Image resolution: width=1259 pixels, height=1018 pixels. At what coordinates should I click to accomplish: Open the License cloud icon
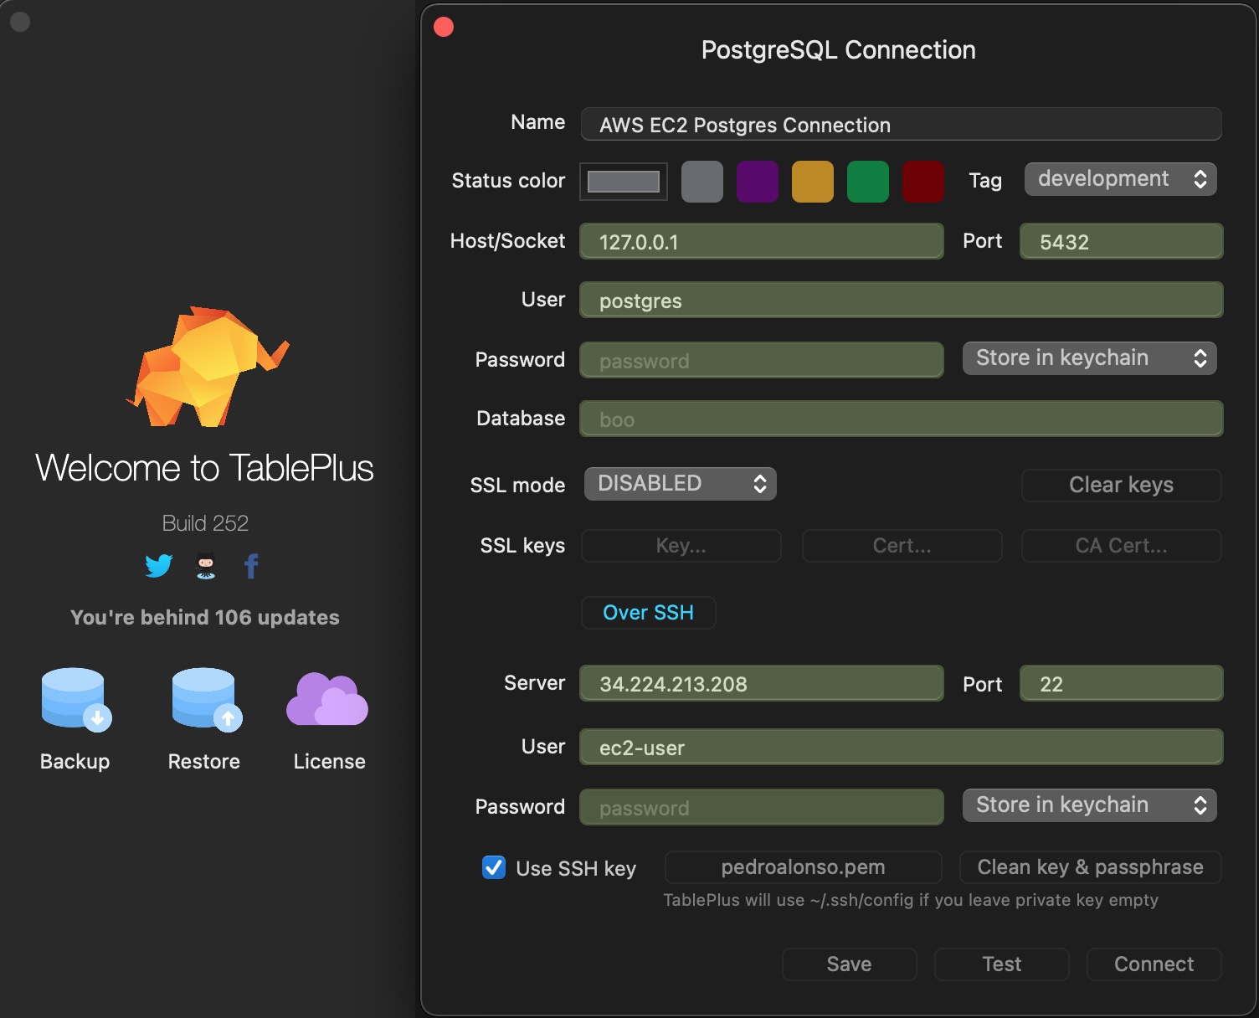click(327, 697)
